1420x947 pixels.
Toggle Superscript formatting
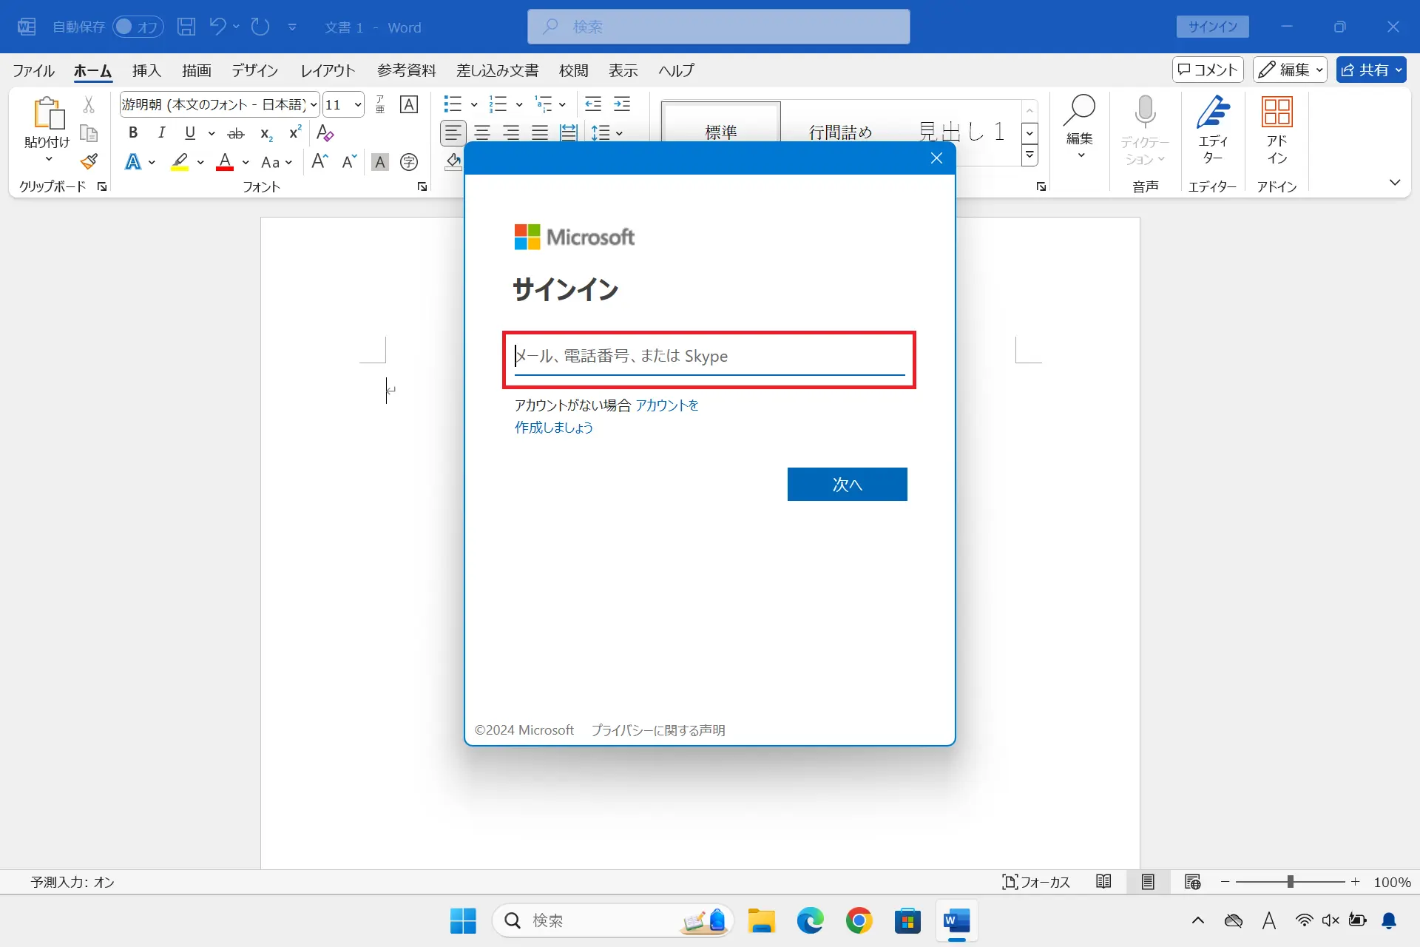[x=295, y=132]
